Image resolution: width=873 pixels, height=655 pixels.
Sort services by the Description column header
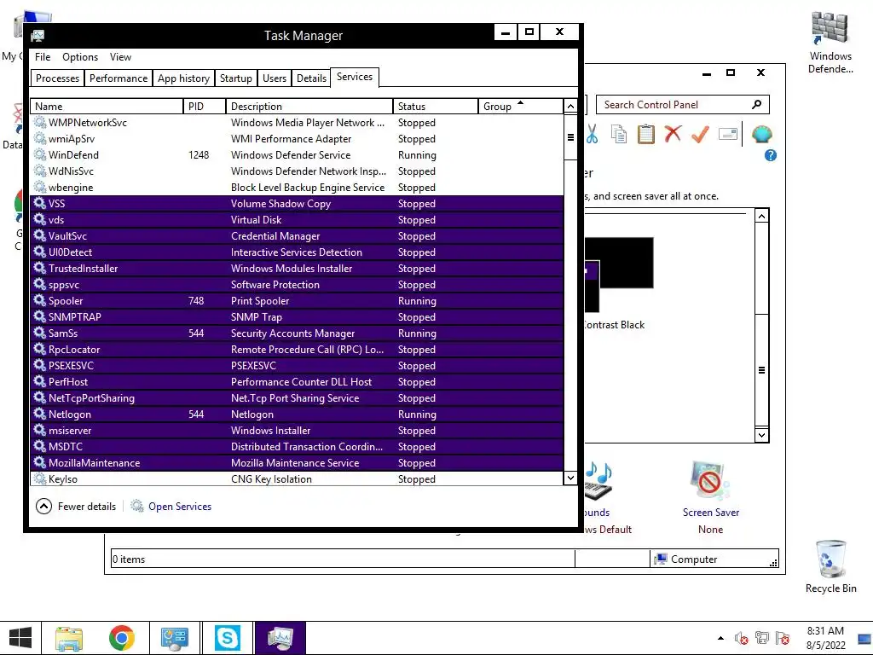point(309,107)
